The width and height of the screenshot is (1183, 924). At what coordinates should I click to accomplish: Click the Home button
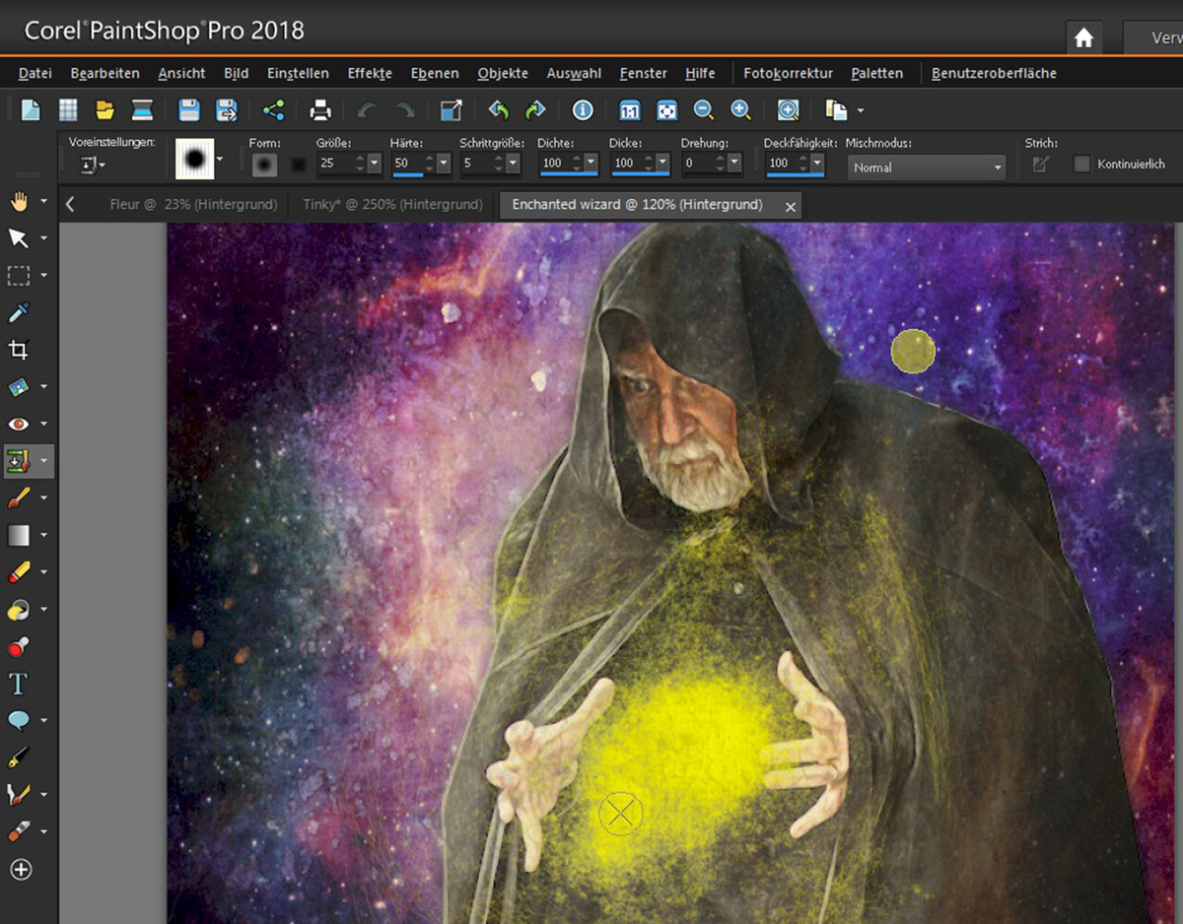tap(1083, 38)
